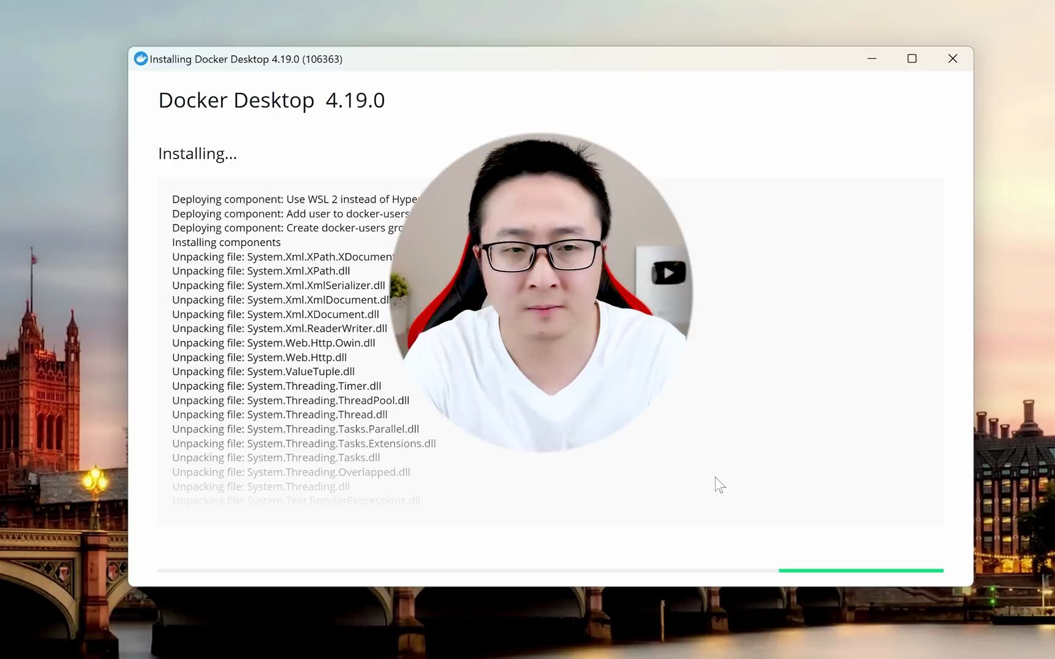Select log line System.Threading.Tasks.dll
This screenshot has width=1055, height=659.
point(276,458)
